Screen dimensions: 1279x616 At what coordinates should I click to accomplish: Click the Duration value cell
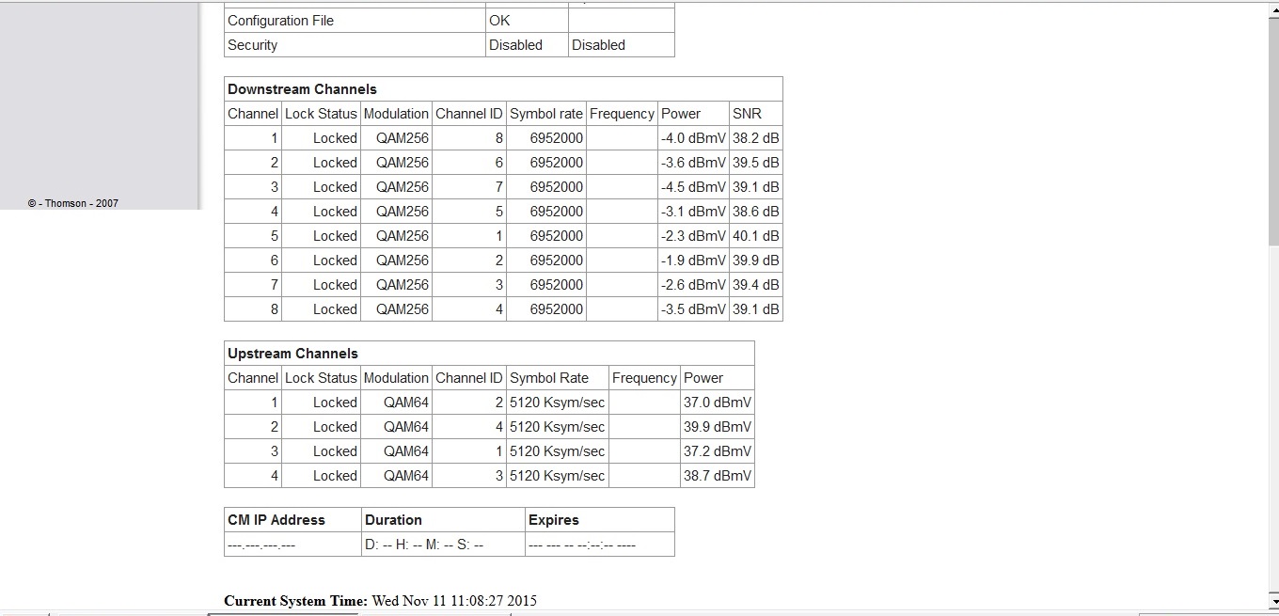(424, 545)
